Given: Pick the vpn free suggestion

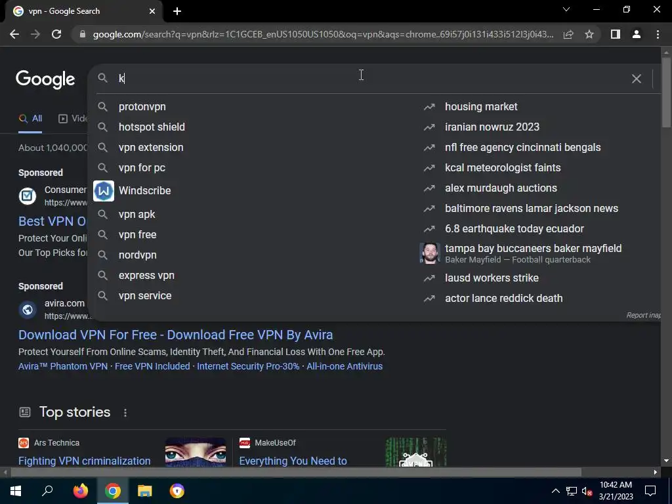Looking at the screenshot, I should pos(138,234).
